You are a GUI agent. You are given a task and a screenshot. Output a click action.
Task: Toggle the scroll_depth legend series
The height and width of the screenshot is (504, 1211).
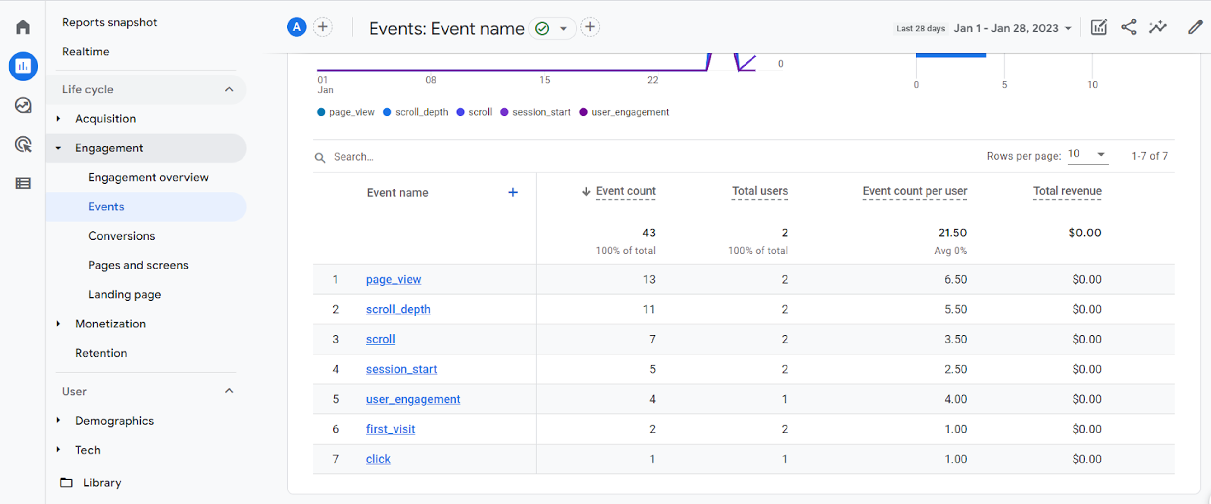pos(416,112)
